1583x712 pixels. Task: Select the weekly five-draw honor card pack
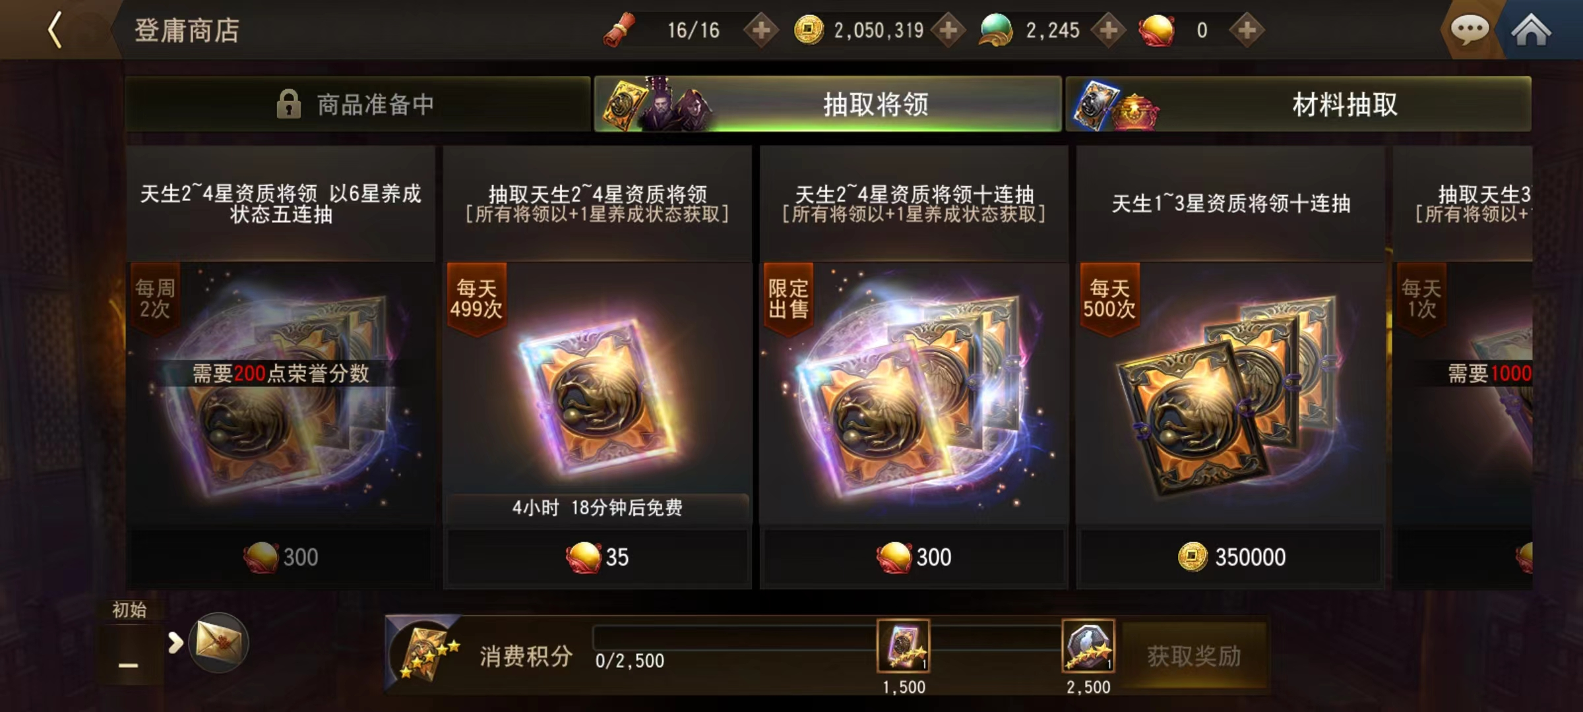[281, 367]
